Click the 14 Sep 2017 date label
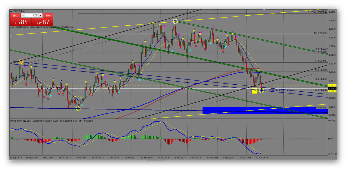The image size is (346, 169). click(x=32, y=157)
